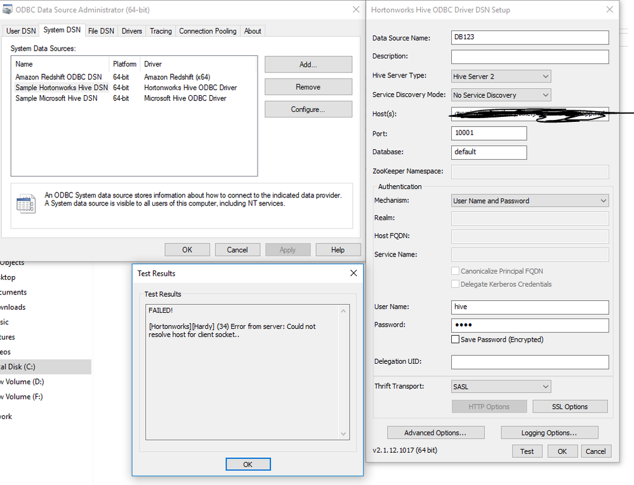Enable Save Password (Encrypted) checkbox

tap(455, 340)
